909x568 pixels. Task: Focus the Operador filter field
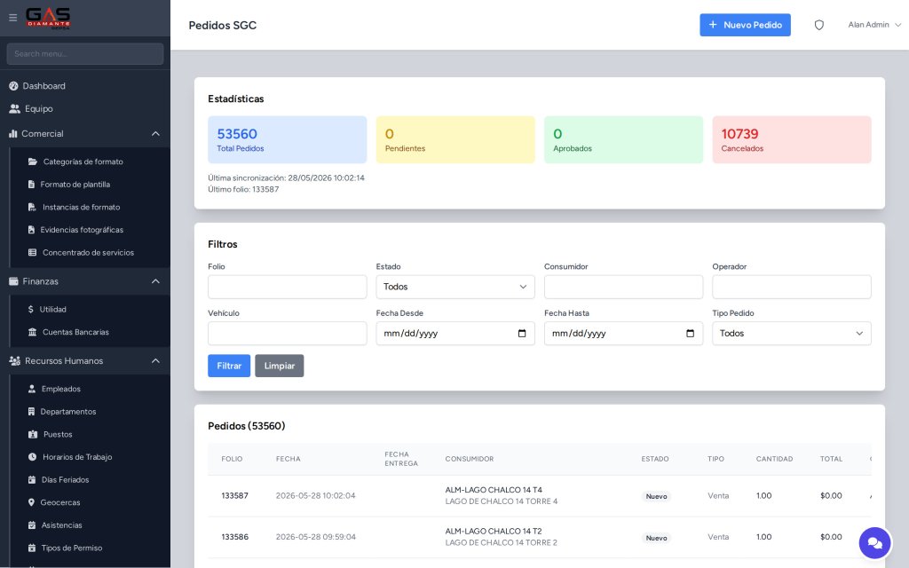[791, 287]
